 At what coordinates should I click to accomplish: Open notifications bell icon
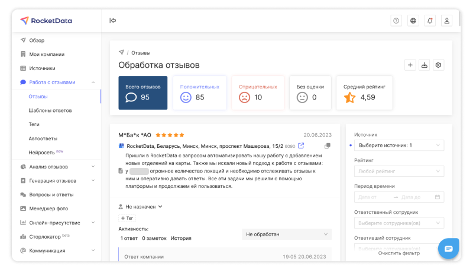430,21
